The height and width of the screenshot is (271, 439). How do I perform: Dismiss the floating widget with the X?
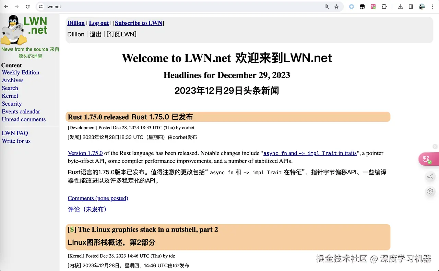coord(435,146)
